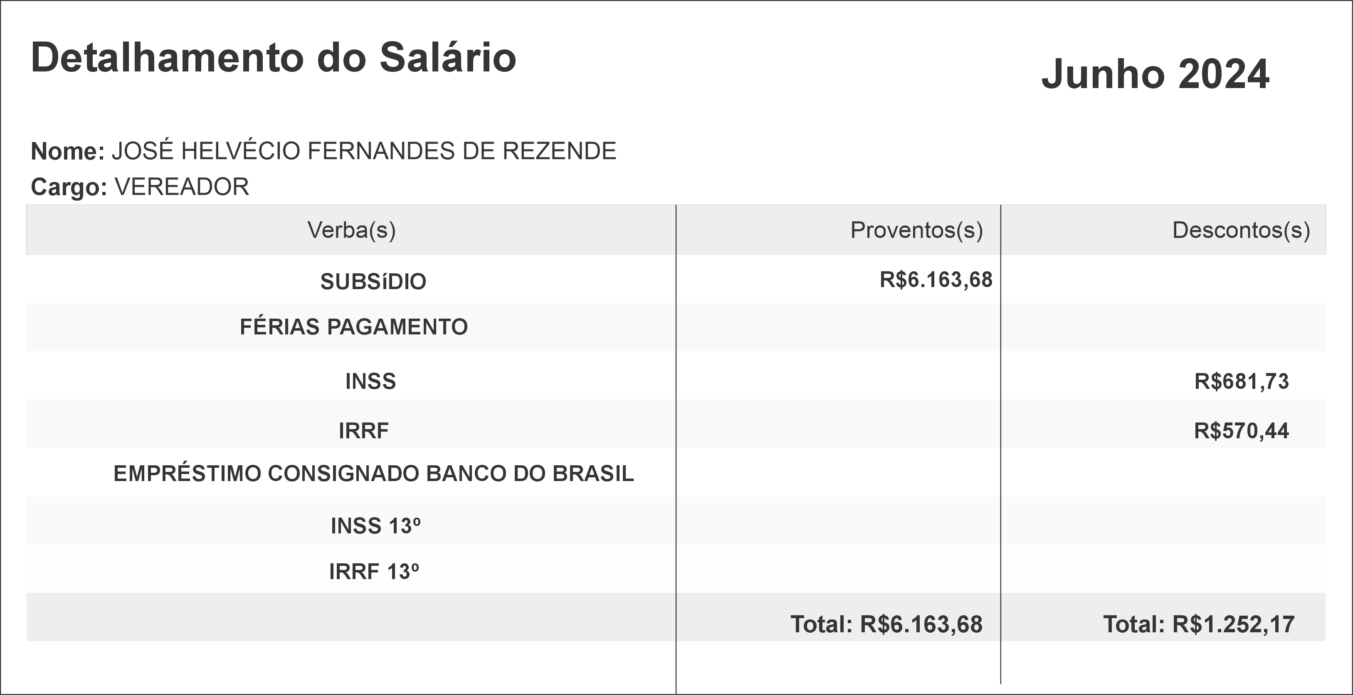This screenshot has height=695, width=1353.
Task: Select the INSS 13º row label
Action: point(375,526)
